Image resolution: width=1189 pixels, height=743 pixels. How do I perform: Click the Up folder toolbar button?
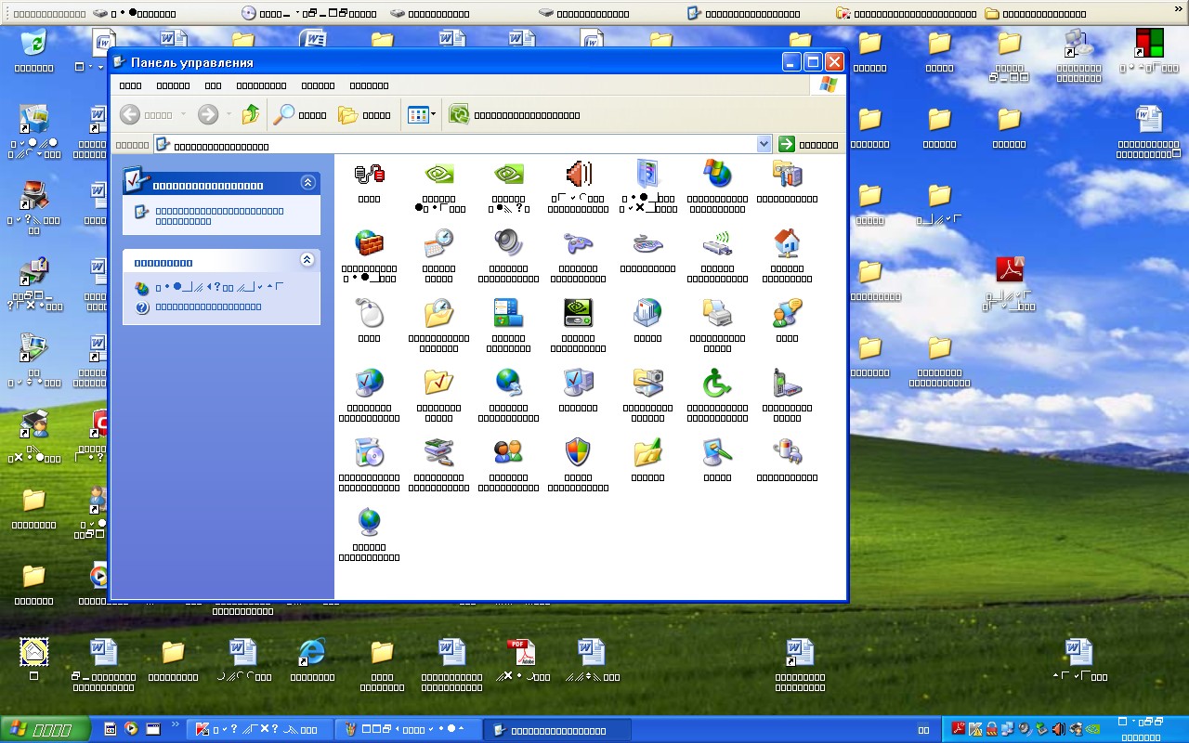coord(250,115)
